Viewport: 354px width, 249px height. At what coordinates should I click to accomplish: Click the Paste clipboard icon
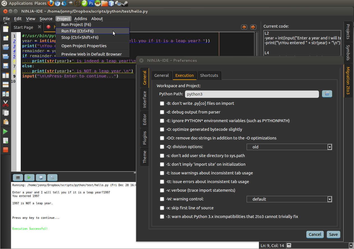click(6, 122)
